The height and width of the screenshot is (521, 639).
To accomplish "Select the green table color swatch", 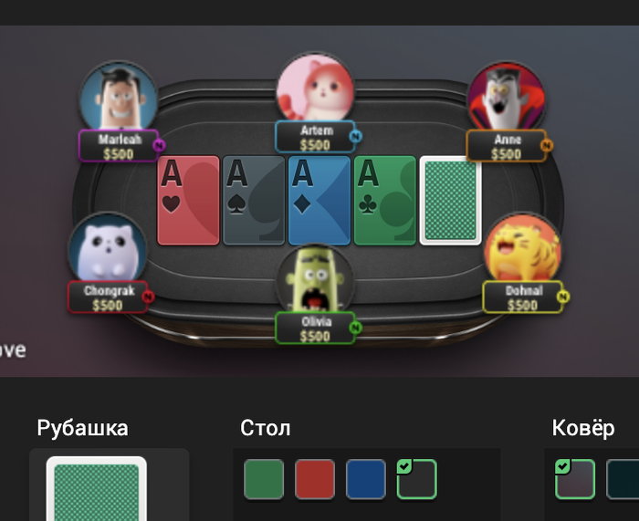I will (264, 479).
